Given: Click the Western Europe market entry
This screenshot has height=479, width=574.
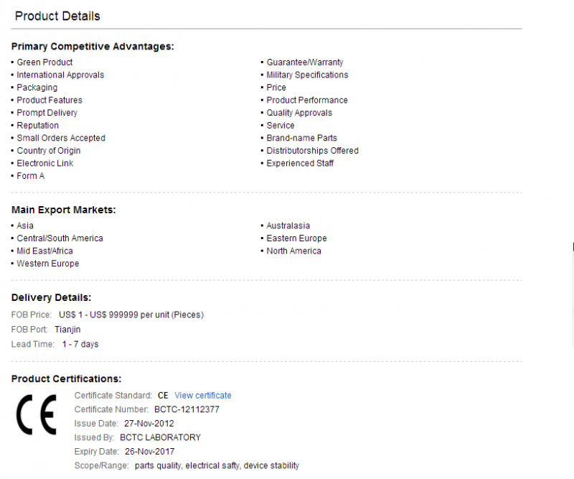Looking at the screenshot, I should (48, 264).
